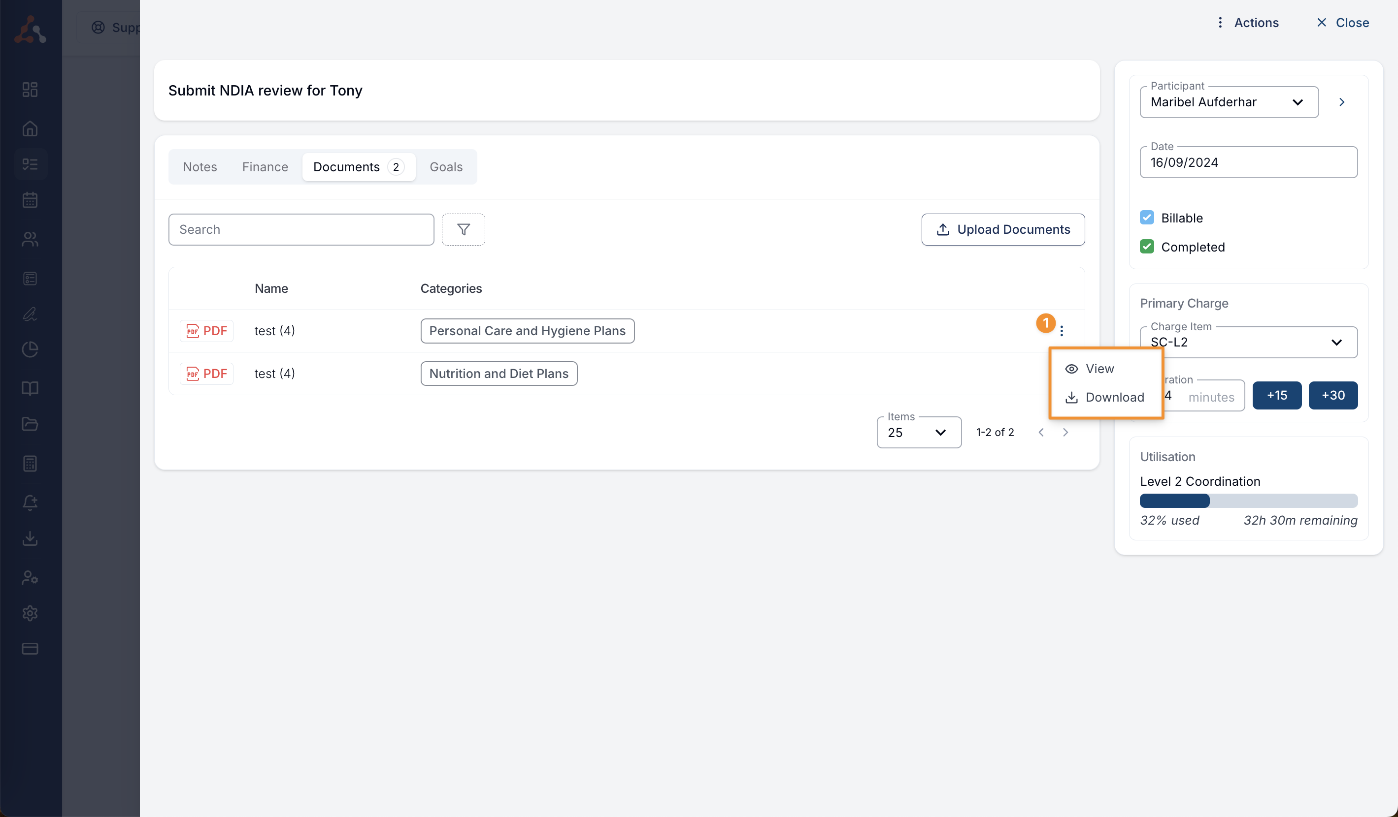Click the Upload Documents button

click(1003, 229)
